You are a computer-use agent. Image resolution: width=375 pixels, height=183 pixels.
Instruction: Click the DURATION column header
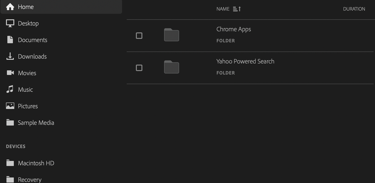click(354, 9)
